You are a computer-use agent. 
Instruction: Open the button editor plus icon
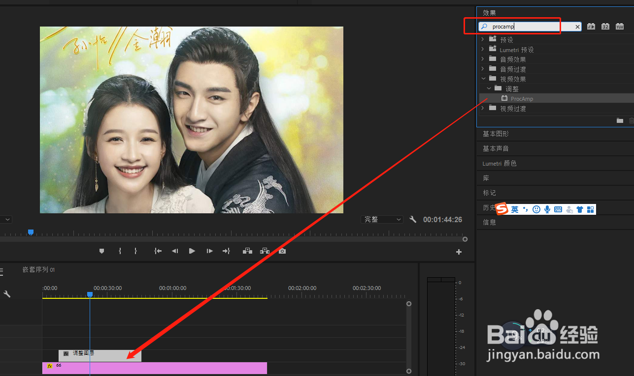(459, 252)
